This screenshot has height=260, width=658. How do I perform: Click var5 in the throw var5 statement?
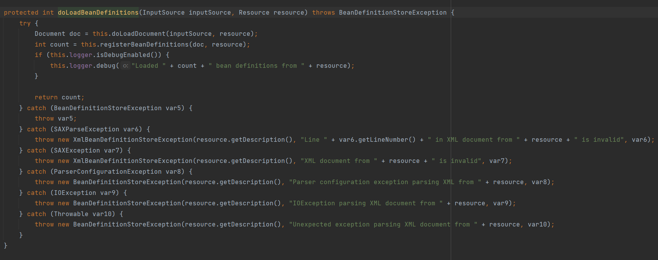(x=65, y=119)
